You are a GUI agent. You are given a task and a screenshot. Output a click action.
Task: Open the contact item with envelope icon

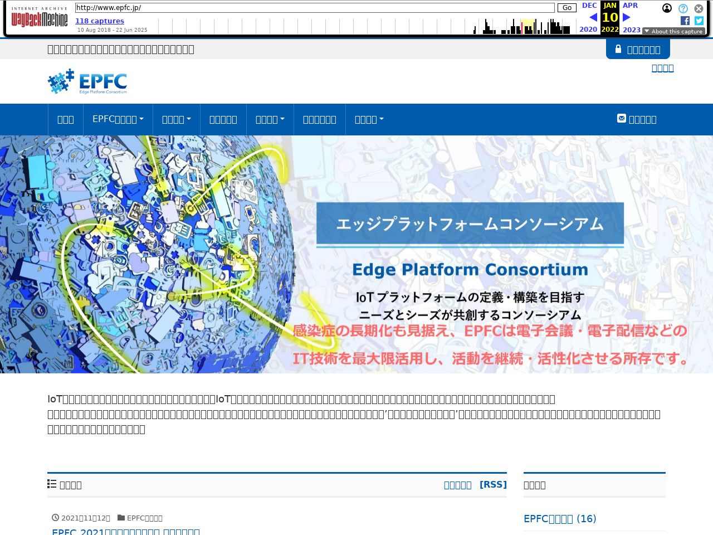(x=637, y=119)
